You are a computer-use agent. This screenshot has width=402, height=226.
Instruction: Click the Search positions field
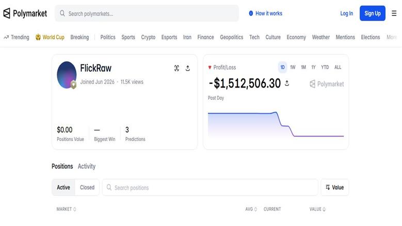(x=210, y=187)
